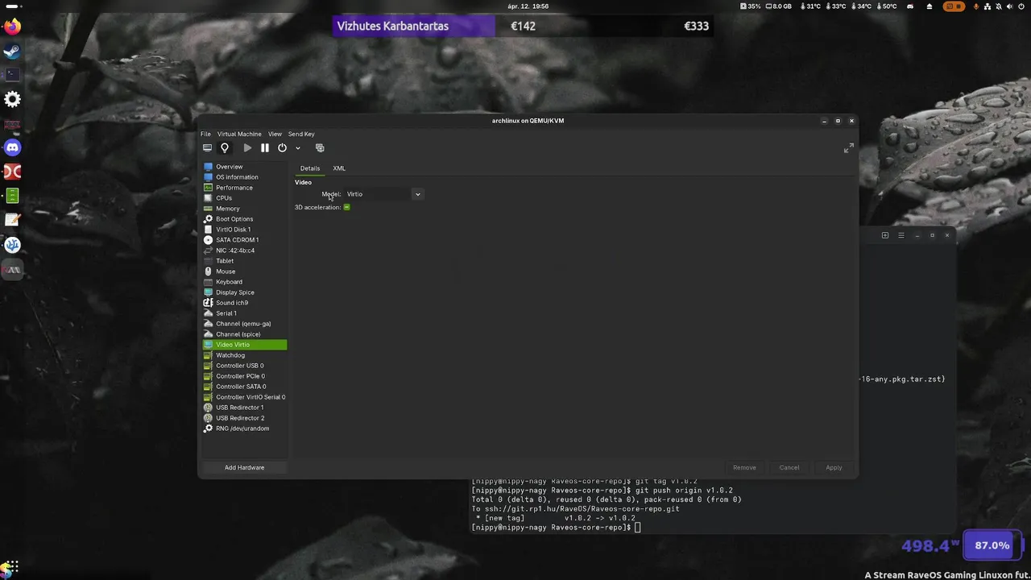This screenshot has height=580, width=1031.
Task: Click the Cancel button
Action: 789,467
